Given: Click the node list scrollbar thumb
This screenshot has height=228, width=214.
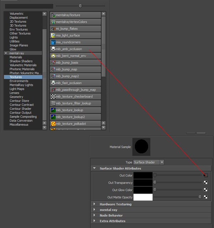Looking at the screenshot, I should coord(103,47).
